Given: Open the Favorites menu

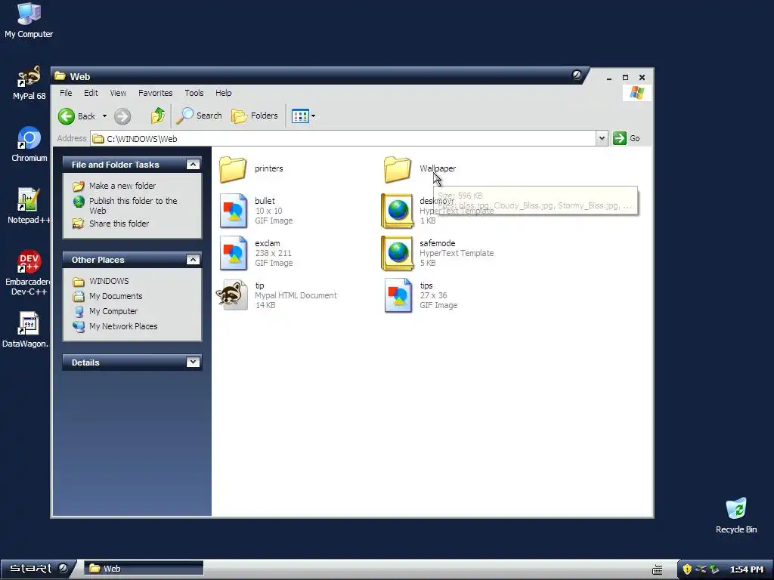Looking at the screenshot, I should 156,93.
